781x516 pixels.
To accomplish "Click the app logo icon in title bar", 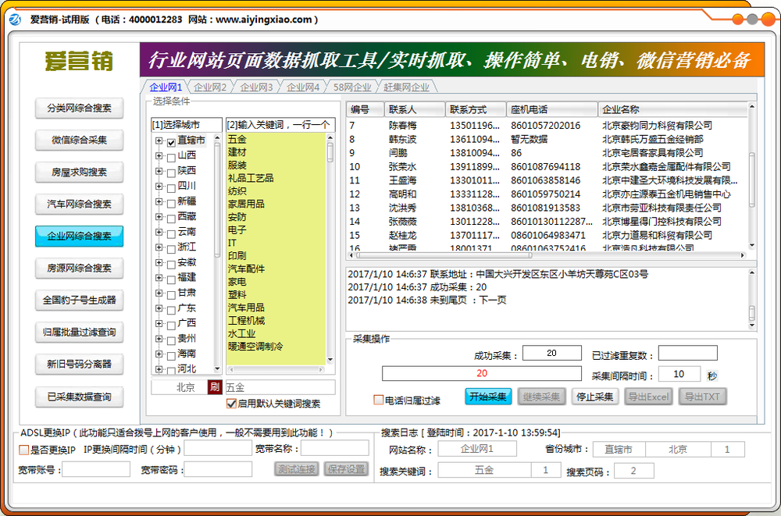I will coord(16,20).
